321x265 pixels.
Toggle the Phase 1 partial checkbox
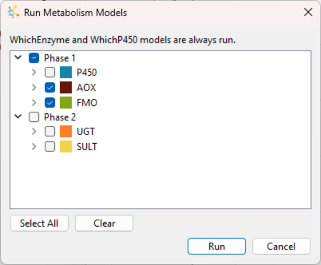(34, 58)
